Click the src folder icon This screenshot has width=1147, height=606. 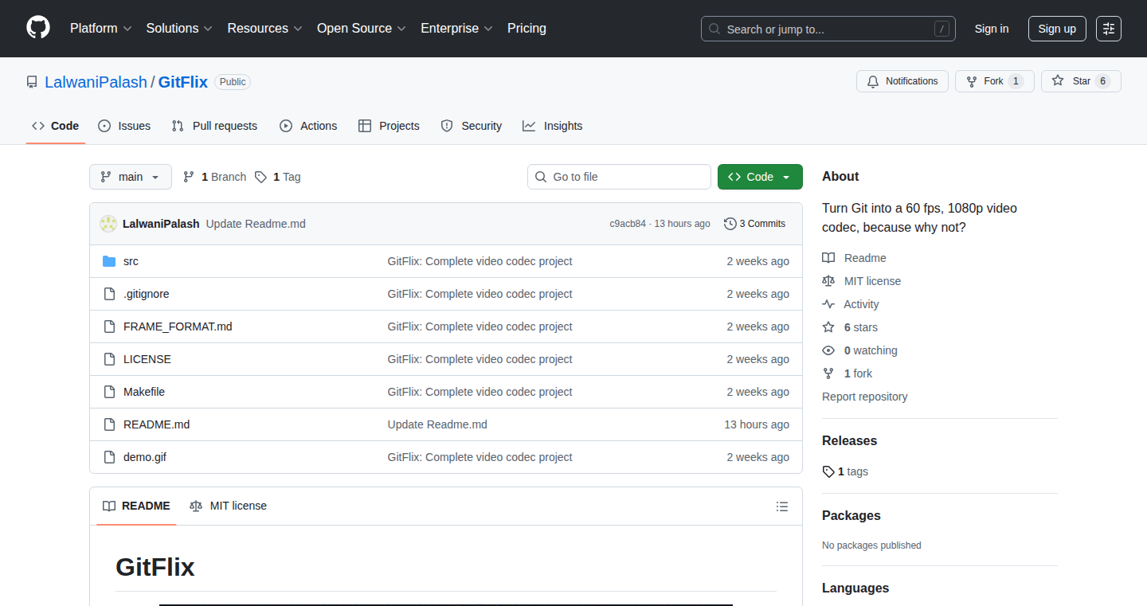click(x=109, y=261)
